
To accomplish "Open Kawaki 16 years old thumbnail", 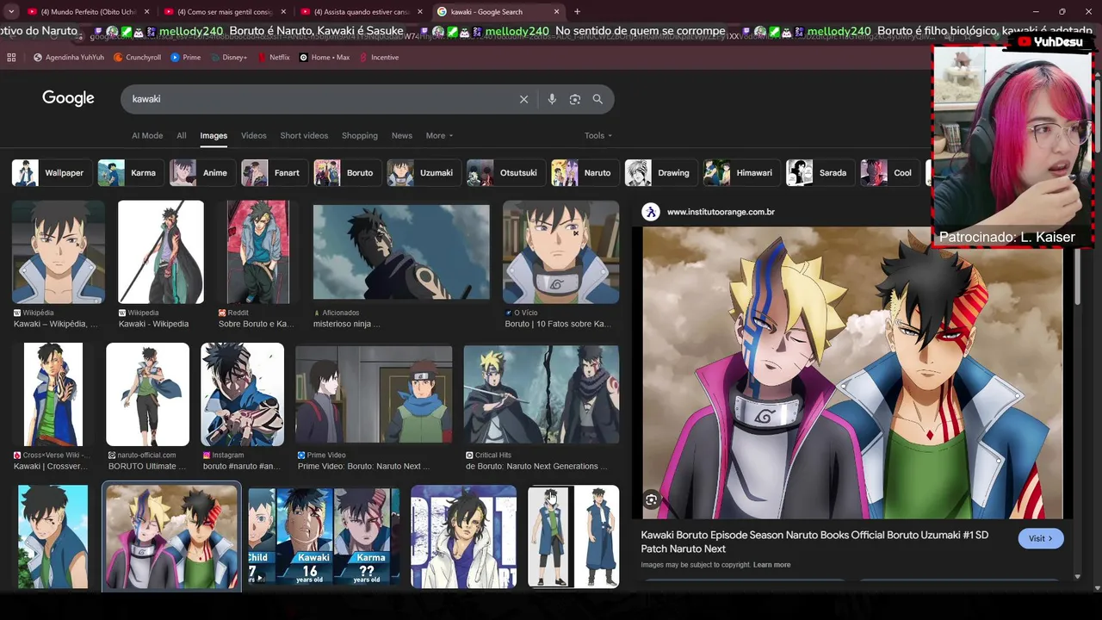I will [324, 536].
